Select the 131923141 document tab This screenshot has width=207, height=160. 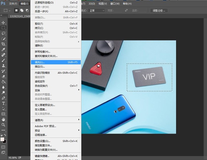point(20,16)
